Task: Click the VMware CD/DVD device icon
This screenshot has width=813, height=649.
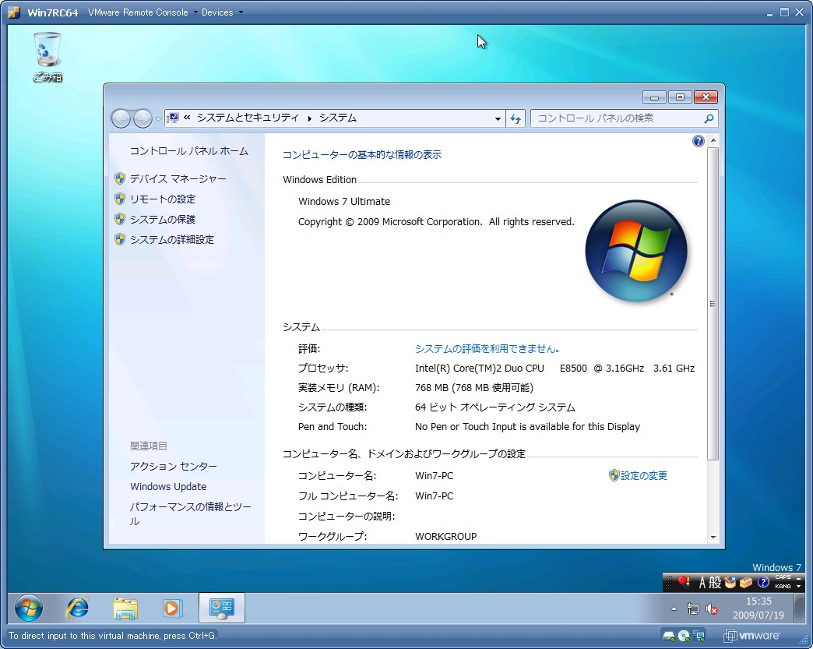Action: 684,636
